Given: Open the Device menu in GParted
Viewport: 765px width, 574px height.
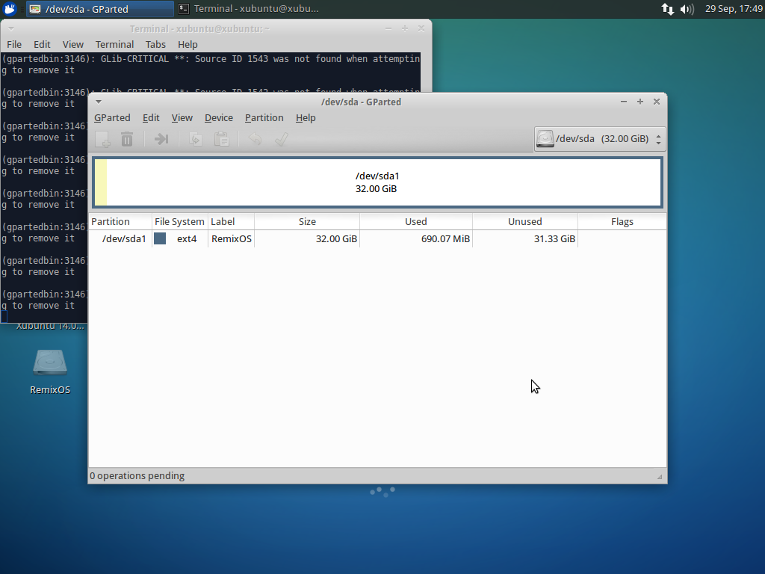Looking at the screenshot, I should 218,118.
